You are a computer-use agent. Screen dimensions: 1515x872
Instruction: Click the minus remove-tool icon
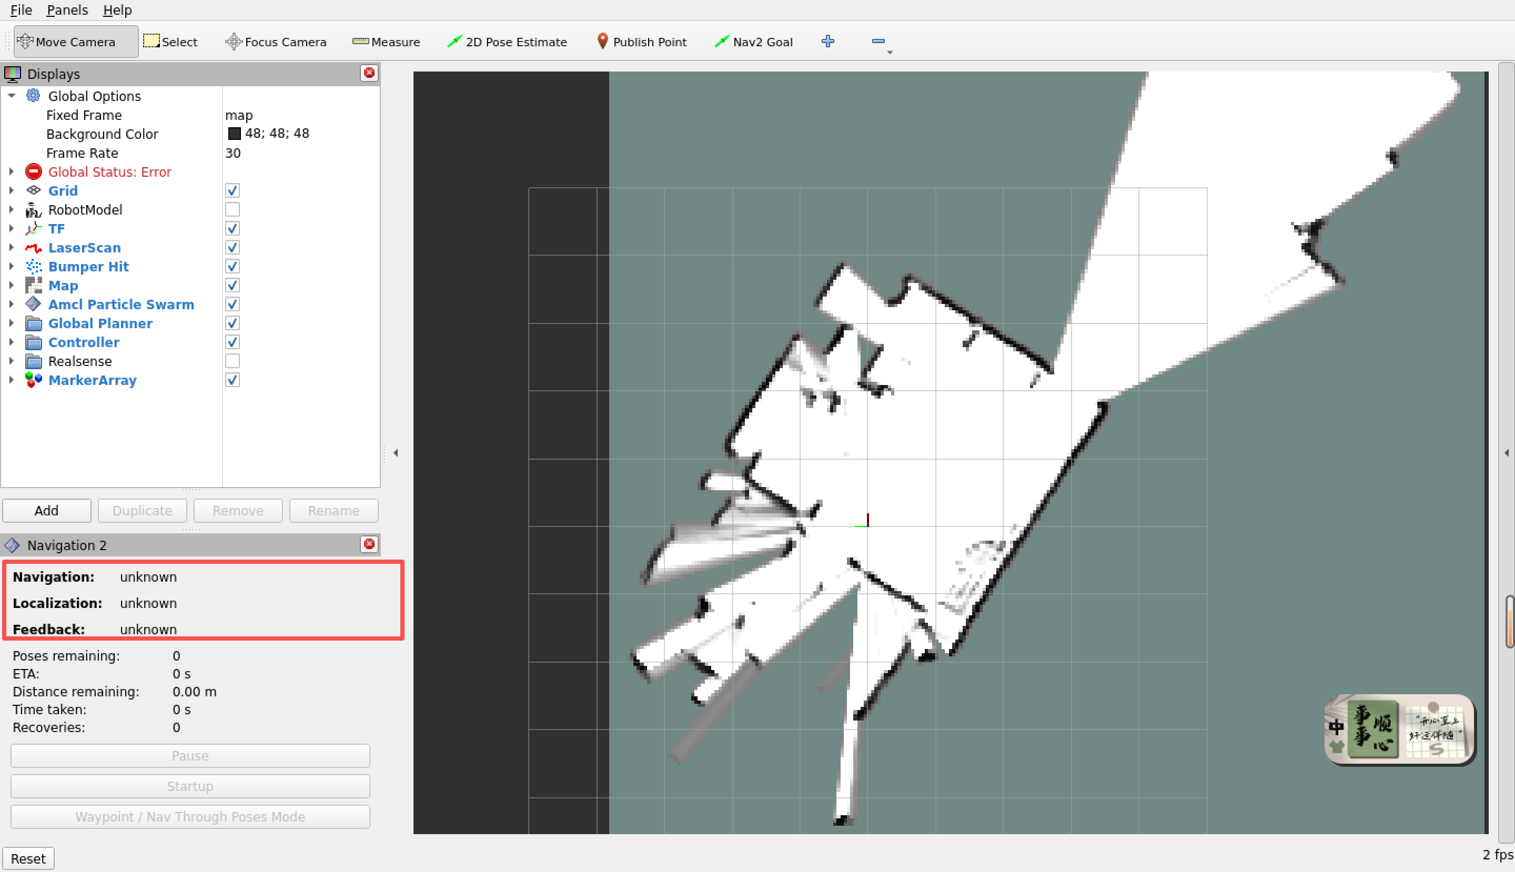[878, 42]
